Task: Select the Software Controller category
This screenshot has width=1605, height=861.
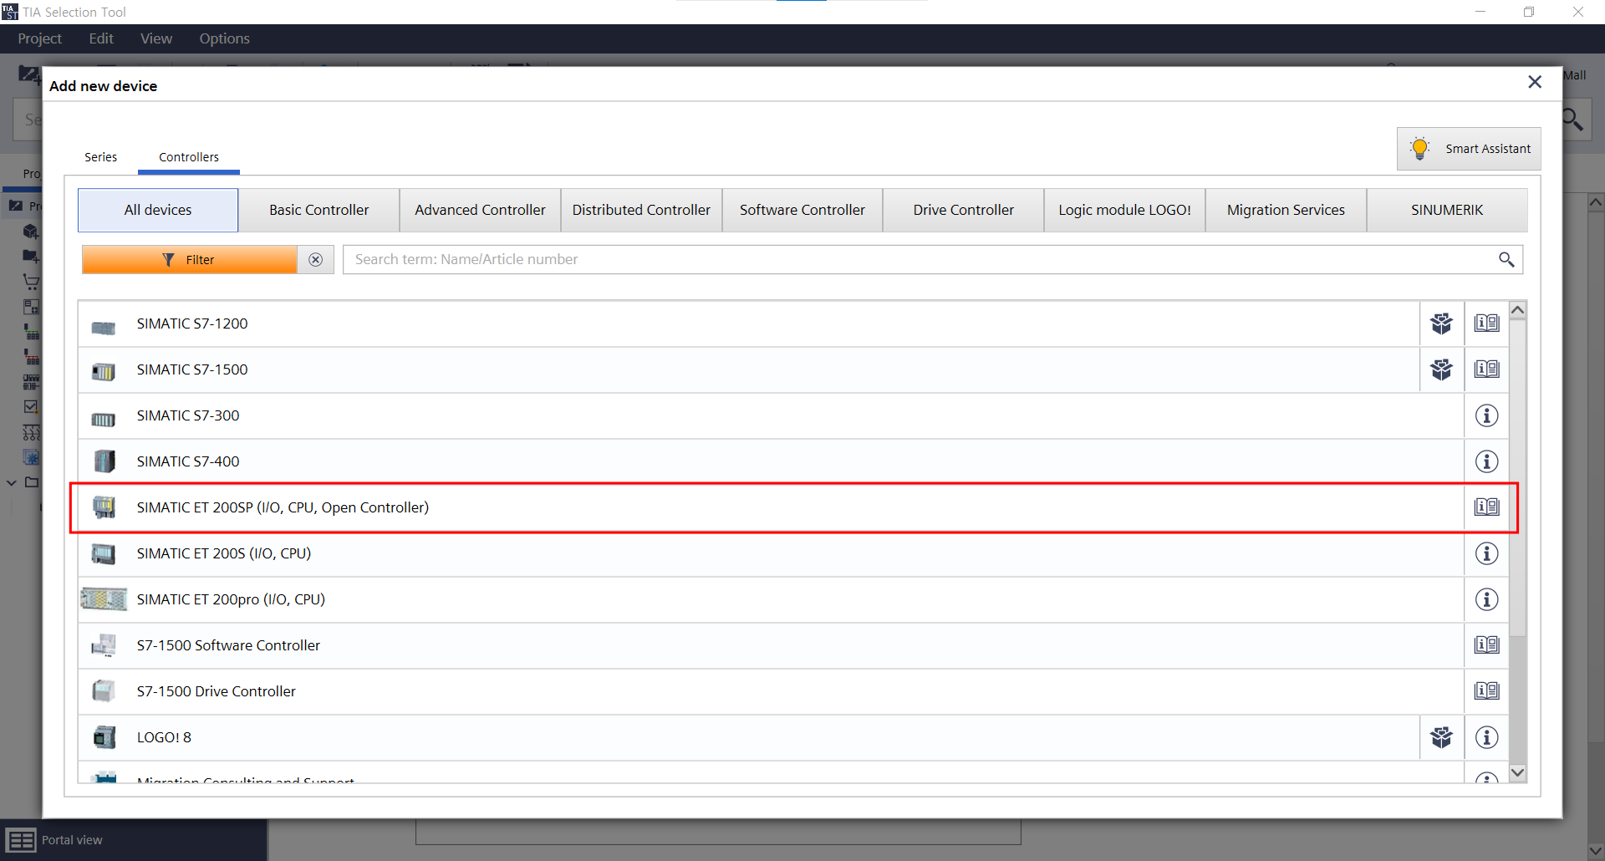Action: pyautogui.click(x=802, y=210)
